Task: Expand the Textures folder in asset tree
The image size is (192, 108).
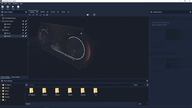Action: point(1,97)
